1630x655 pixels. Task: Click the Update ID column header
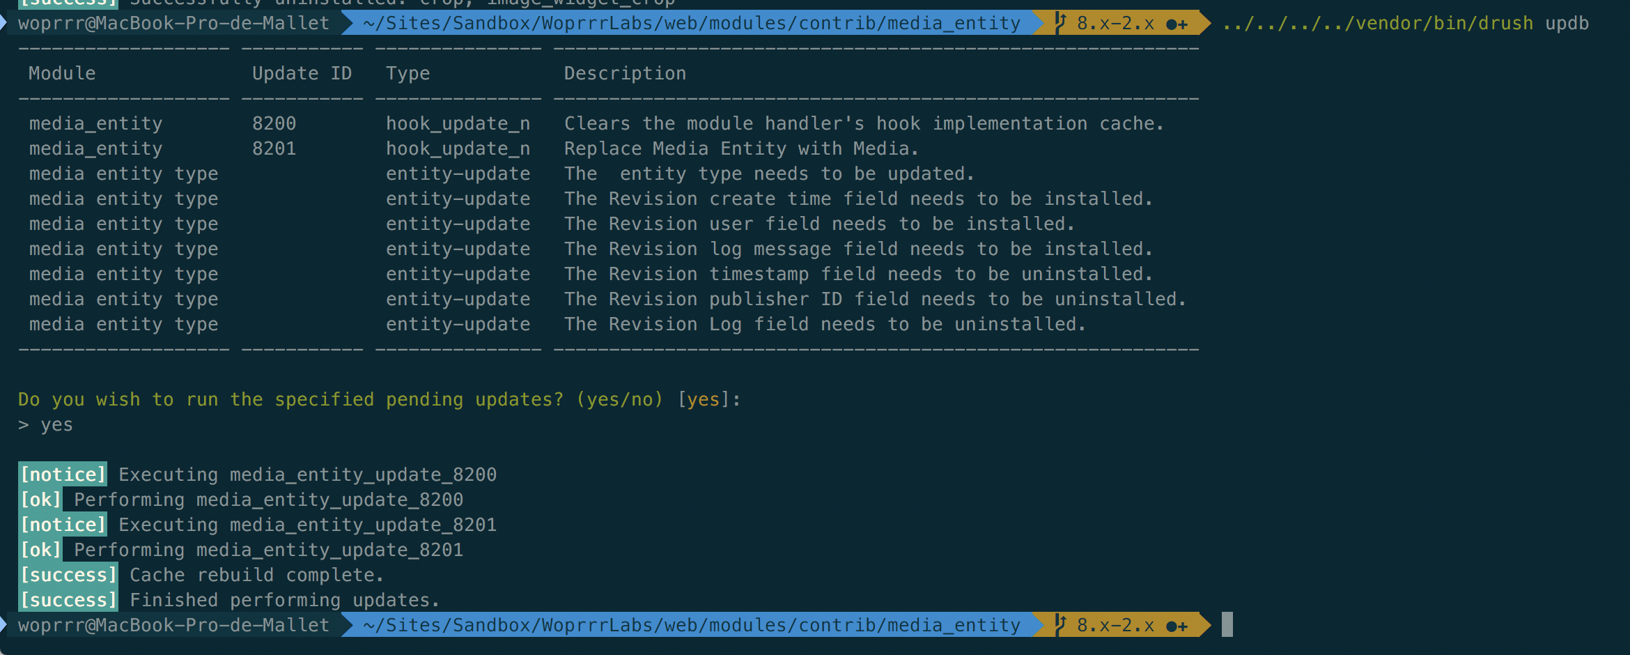tap(302, 73)
